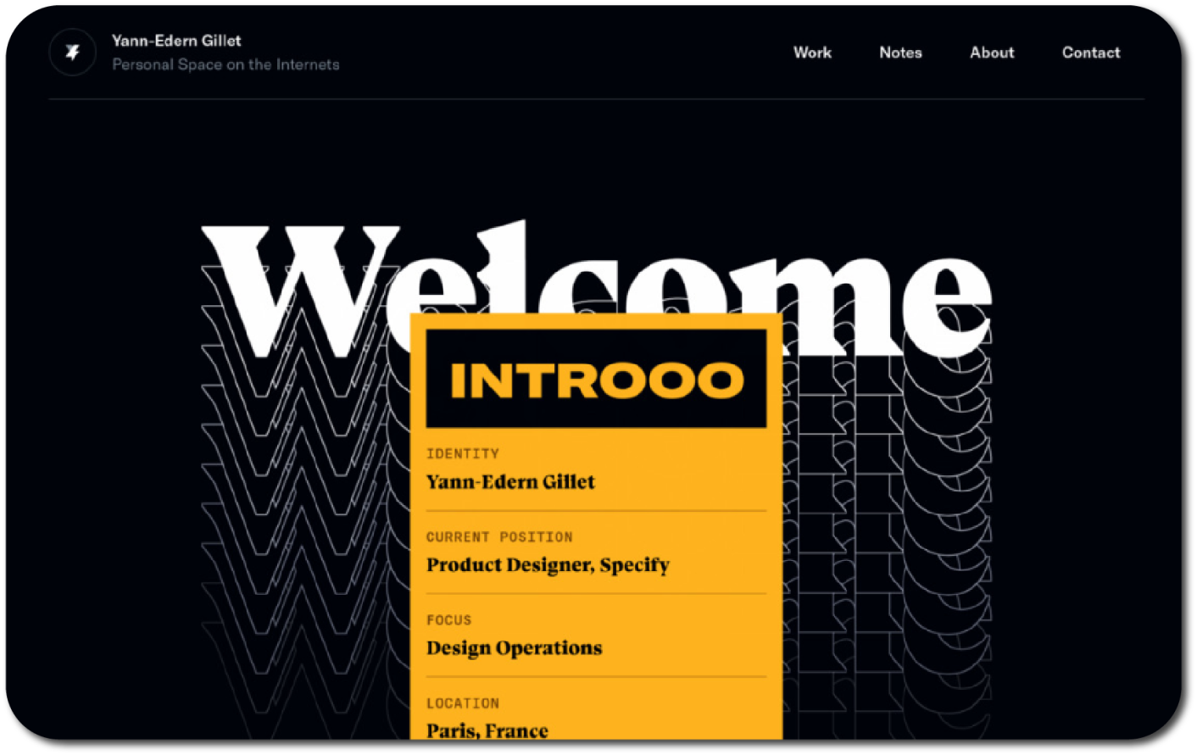Click the 'Personal Space on the Internets' tagline
Screen dimensions: 1197x755
(x=225, y=64)
